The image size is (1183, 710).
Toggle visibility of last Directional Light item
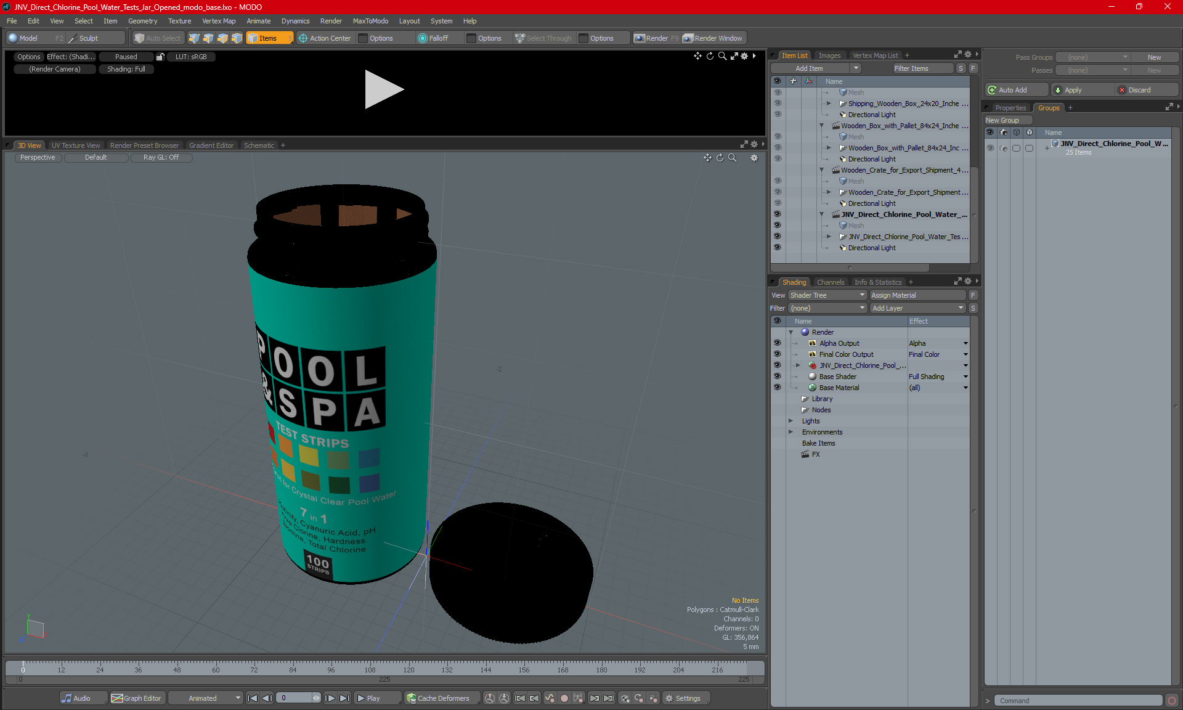point(777,248)
